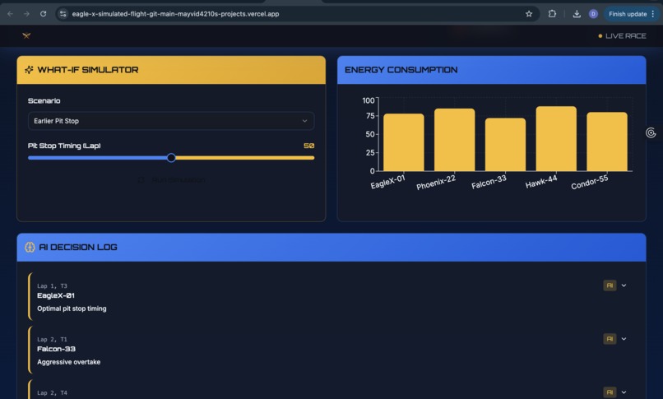Go back using browser back arrow
Image resolution: width=663 pixels, height=399 pixels.
10,14
